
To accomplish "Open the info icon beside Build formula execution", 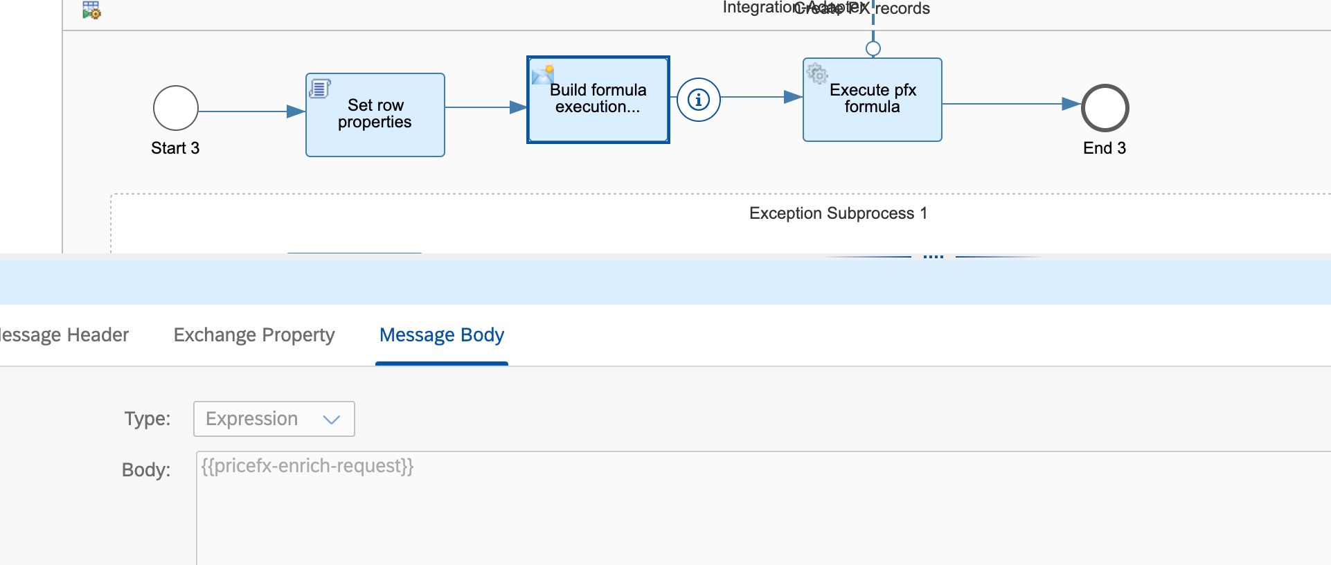I will 698,100.
